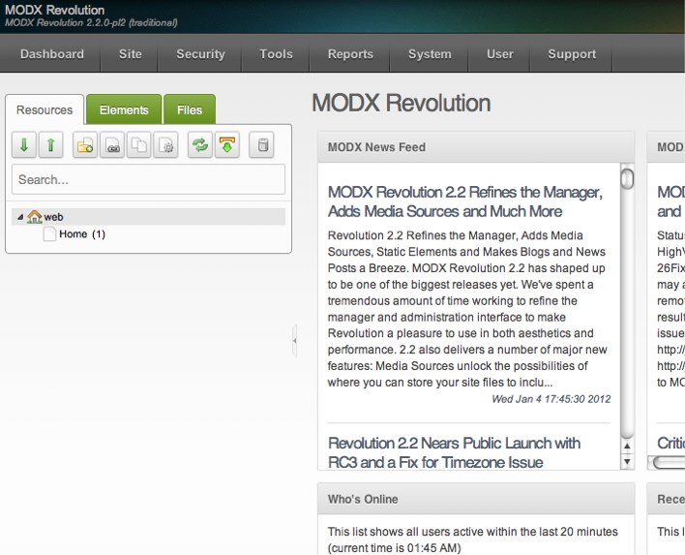The width and height of the screenshot is (685, 555).
Task: Switch to the Elements tab
Action: point(124,109)
